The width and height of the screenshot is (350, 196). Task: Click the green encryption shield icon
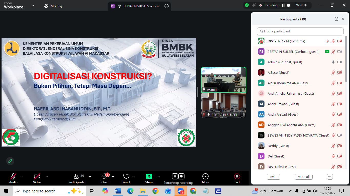tap(247, 5)
